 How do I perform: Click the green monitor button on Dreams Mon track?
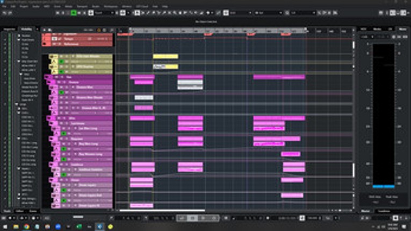pos(61,92)
